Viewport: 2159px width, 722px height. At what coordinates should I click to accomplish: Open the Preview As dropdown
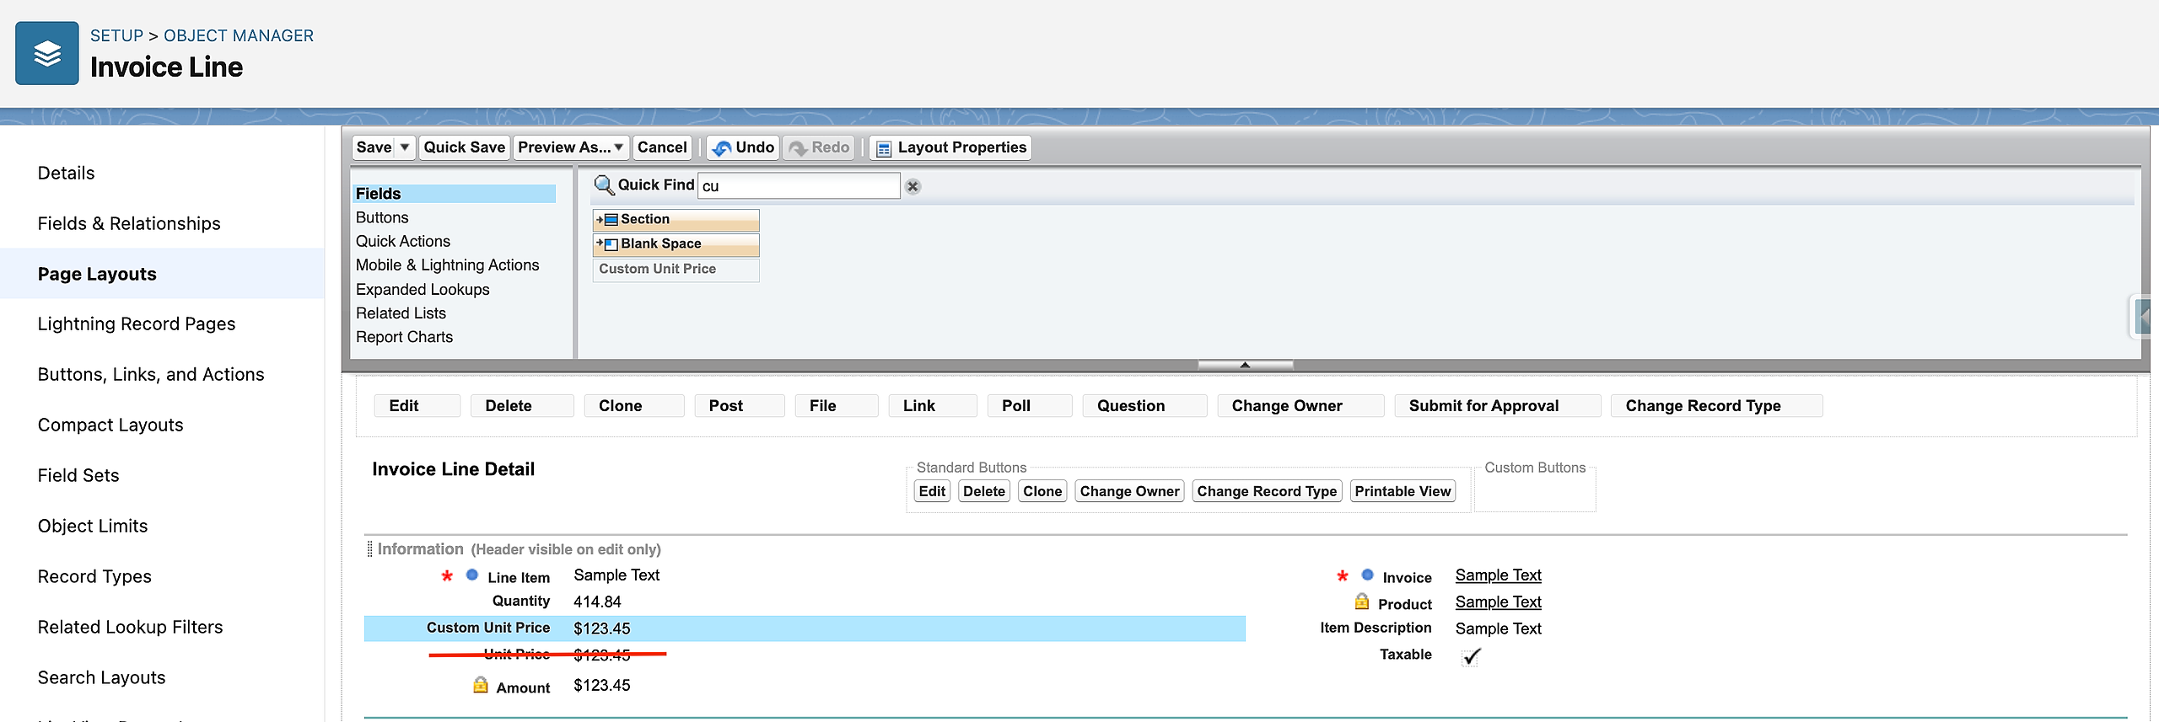[571, 147]
